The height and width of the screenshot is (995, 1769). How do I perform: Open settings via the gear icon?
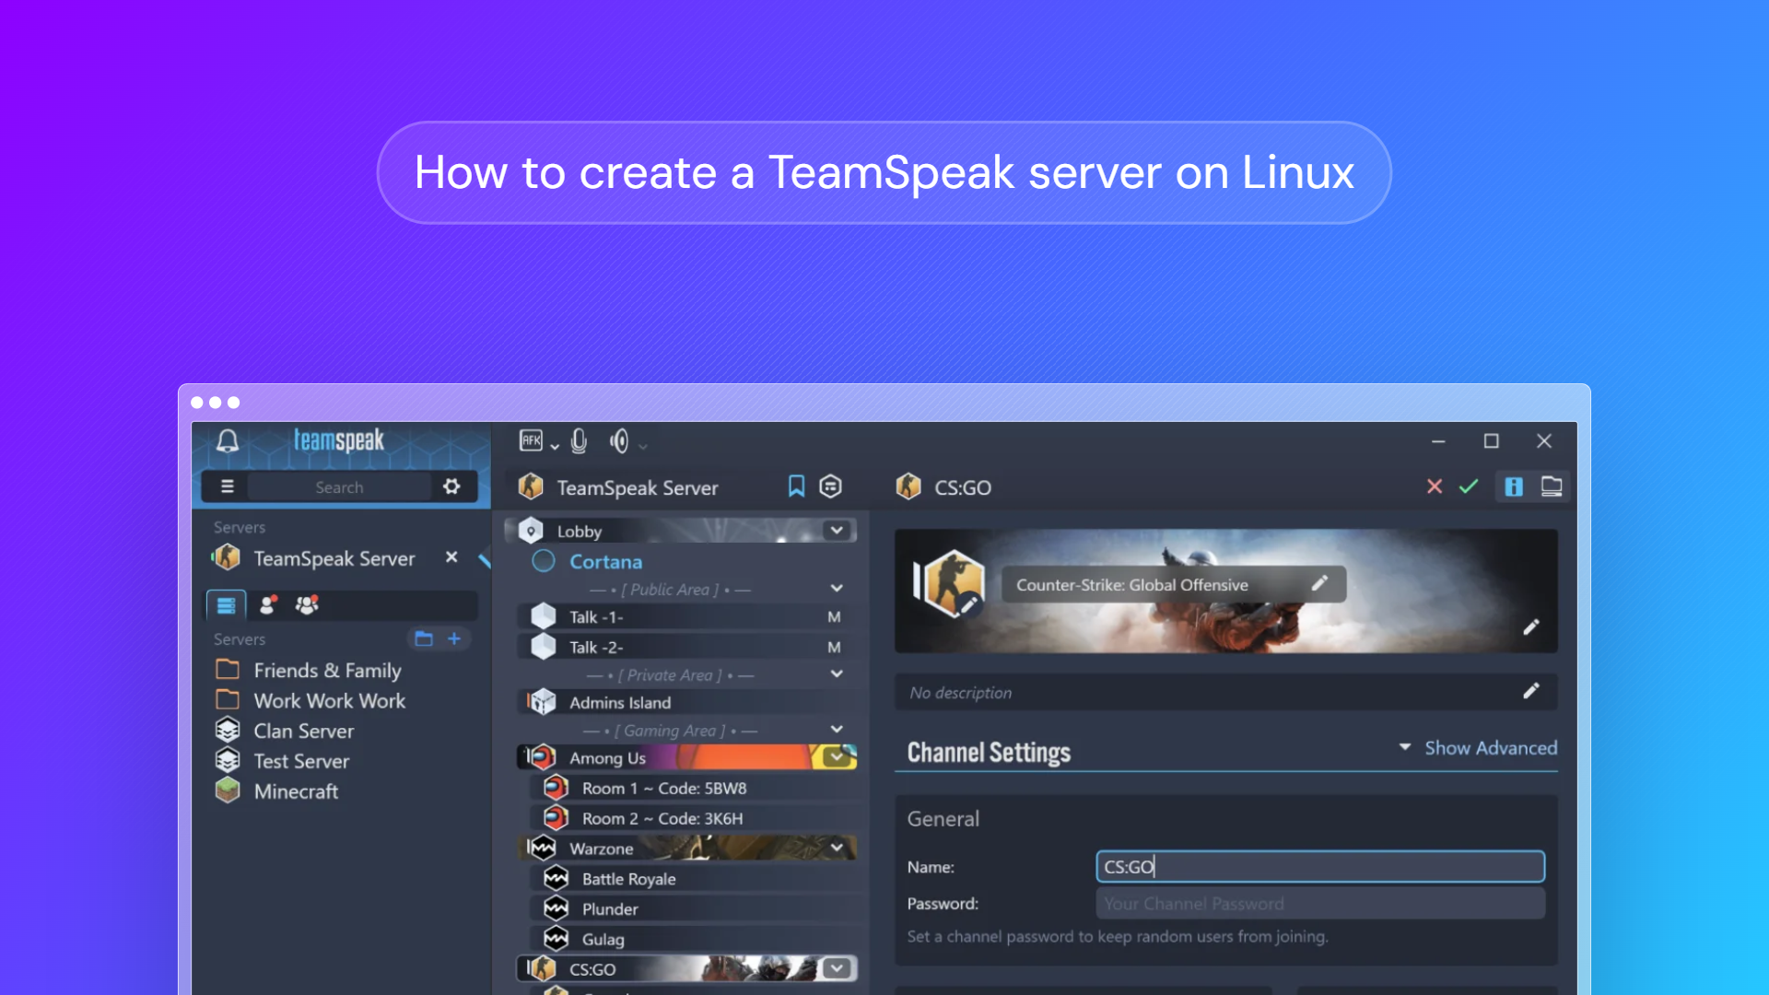(x=451, y=486)
